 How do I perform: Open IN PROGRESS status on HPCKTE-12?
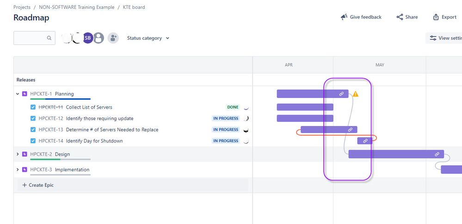point(226,118)
